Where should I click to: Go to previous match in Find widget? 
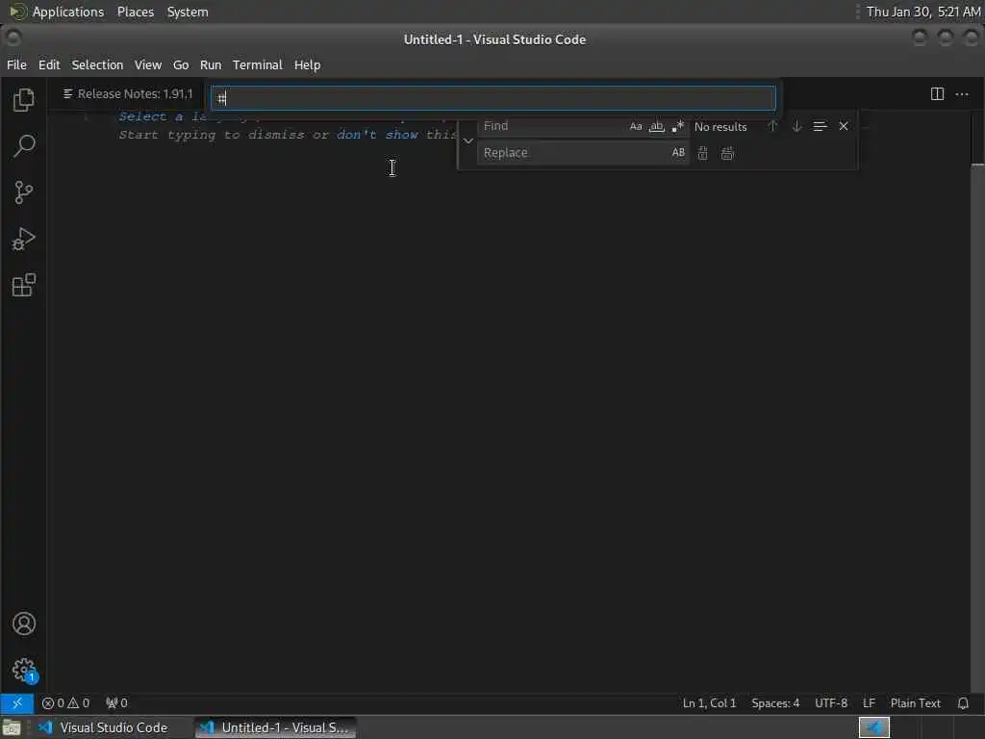772,126
